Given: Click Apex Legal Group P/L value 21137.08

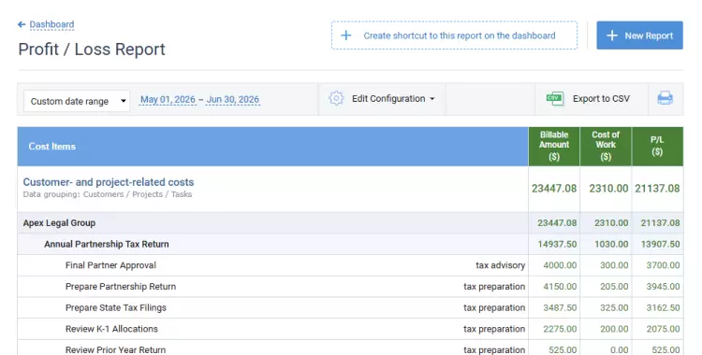Looking at the screenshot, I should pos(660,222).
